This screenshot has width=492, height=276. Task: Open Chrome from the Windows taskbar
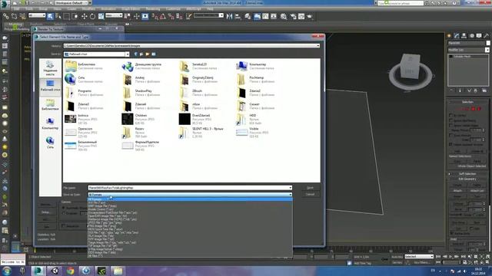(70, 271)
